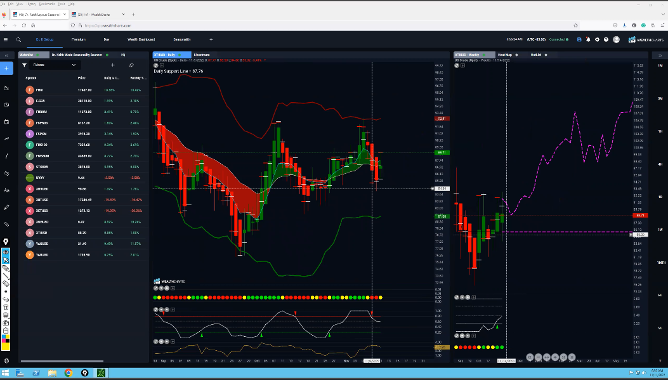Click the search magnifier icon
The height and width of the screenshot is (380, 668).
coord(19,39)
